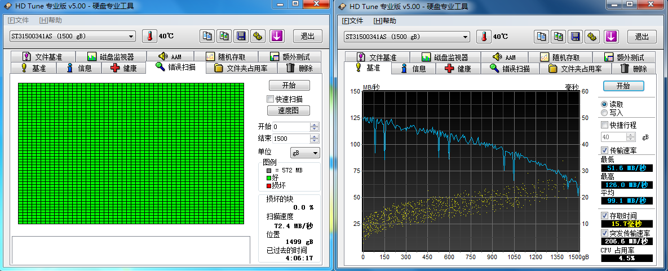Open the 文件 menu in the benchmark window

tap(352, 21)
